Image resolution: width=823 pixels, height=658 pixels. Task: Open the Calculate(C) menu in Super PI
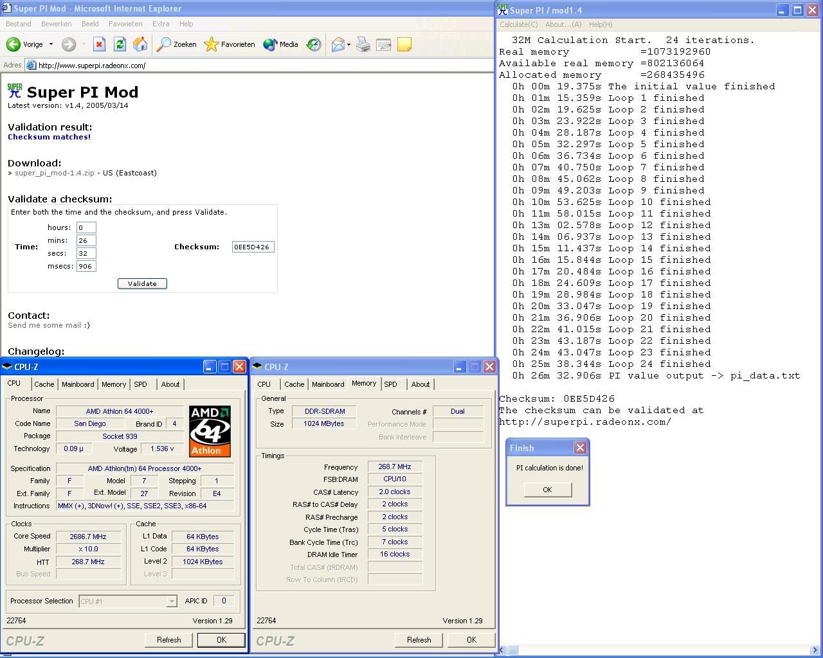[x=519, y=24]
